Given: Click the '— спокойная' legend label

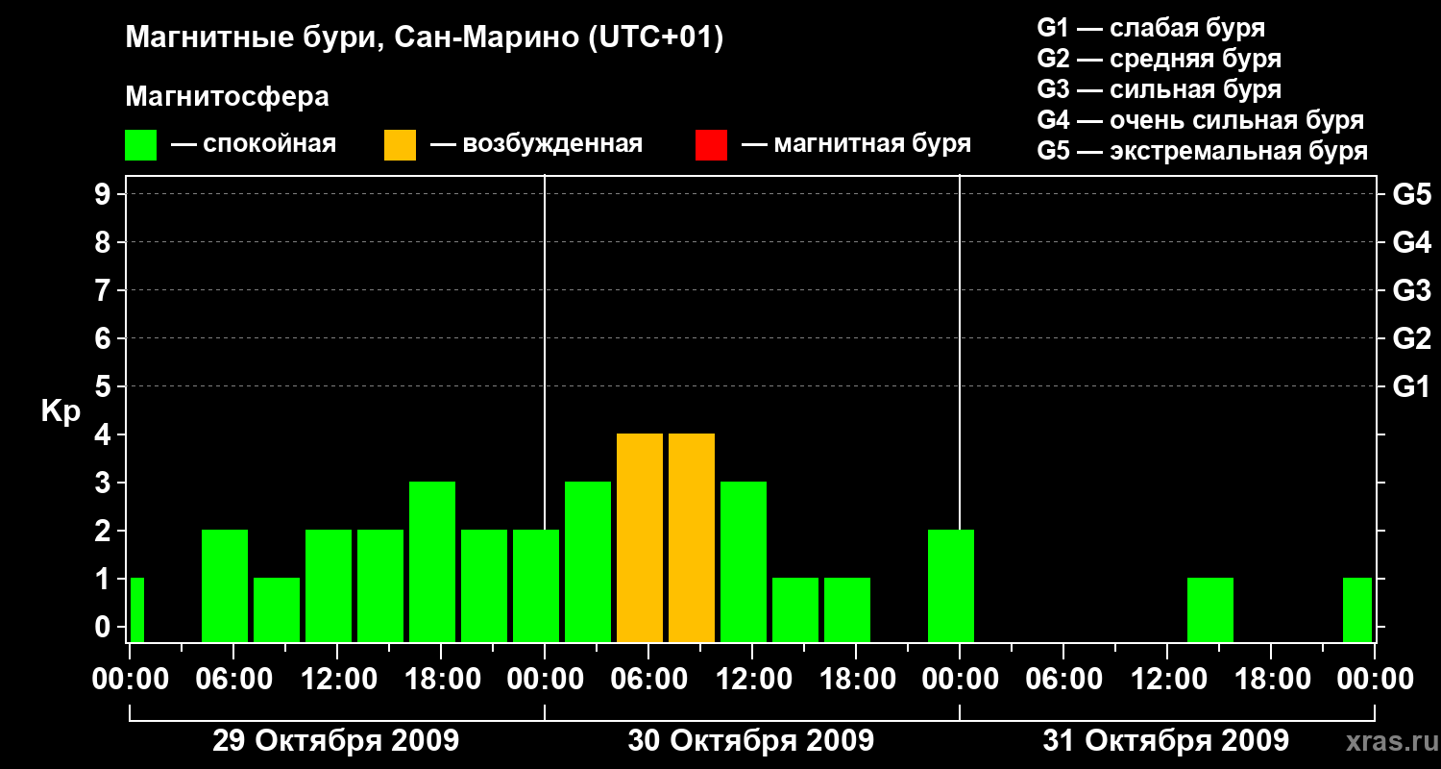Looking at the screenshot, I should [254, 144].
